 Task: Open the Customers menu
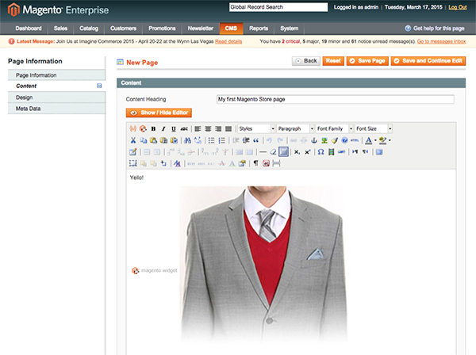[123, 29]
